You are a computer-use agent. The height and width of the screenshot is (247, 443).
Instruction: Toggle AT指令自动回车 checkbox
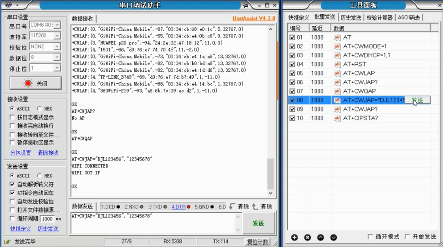[12, 193]
